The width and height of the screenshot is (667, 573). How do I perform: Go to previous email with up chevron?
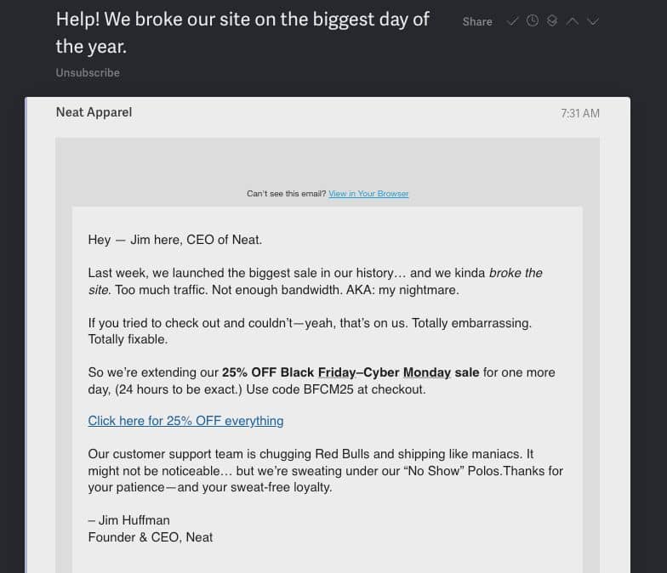click(573, 21)
